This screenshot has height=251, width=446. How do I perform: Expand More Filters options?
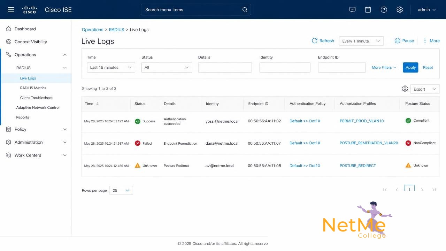[384, 68]
